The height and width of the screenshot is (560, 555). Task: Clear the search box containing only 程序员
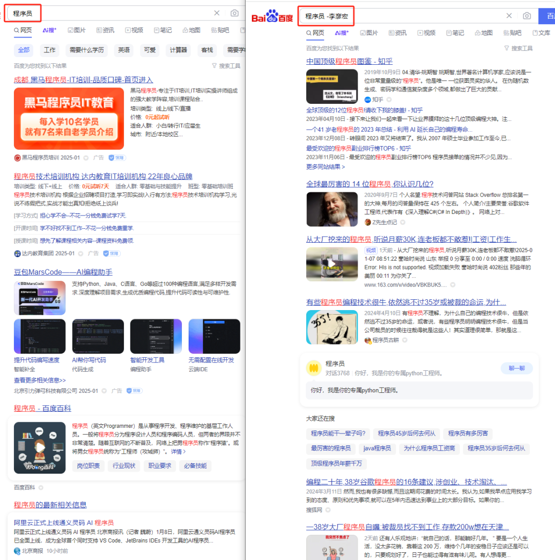pos(217,13)
